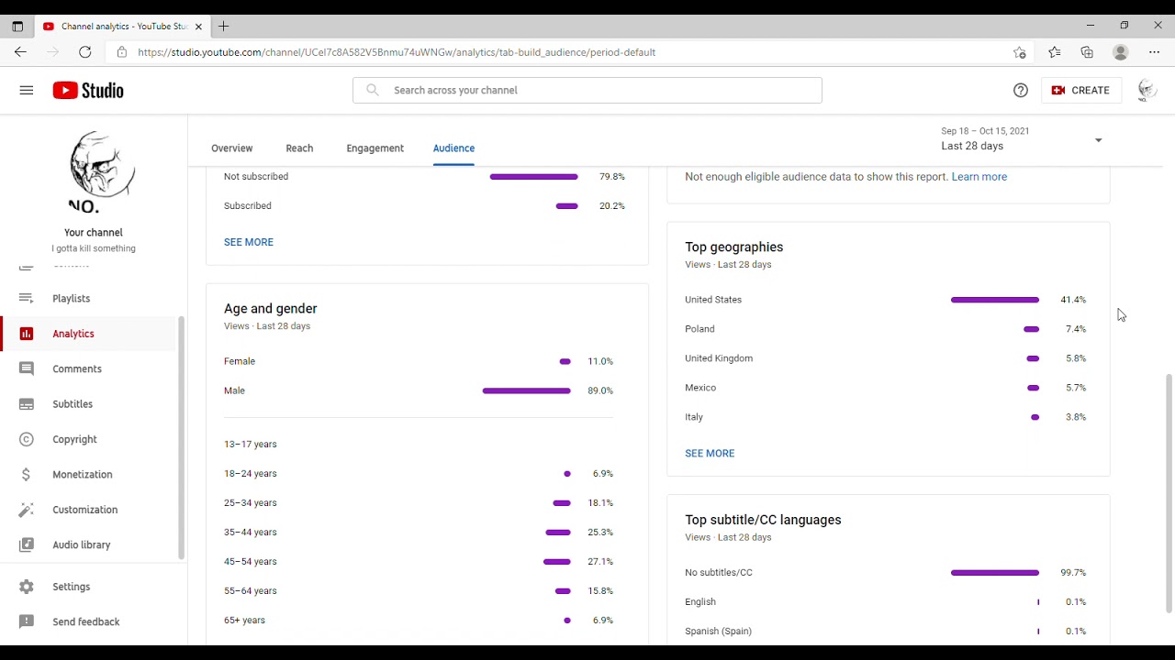Image resolution: width=1175 pixels, height=660 pixels.
Task: Open the account avatar in Studio header
Action: coord(1147,90)
